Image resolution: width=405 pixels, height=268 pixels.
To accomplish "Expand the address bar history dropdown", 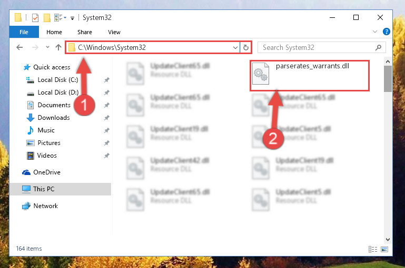I will pyautogui.click(x=235, y=48).
